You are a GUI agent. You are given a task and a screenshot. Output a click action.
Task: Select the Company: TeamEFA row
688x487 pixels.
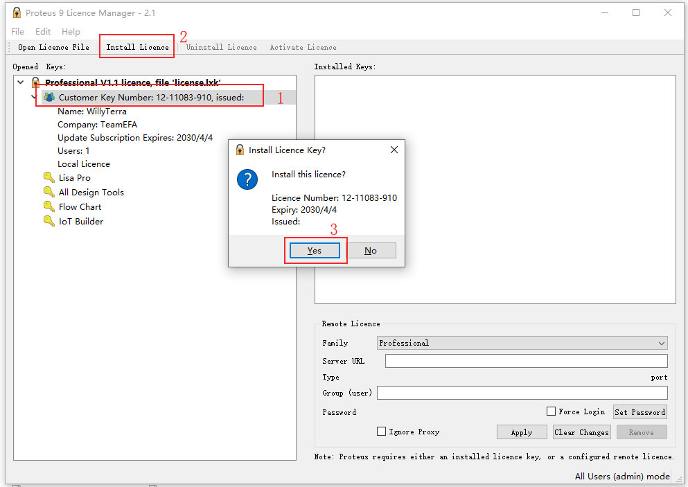coord(98,125)
